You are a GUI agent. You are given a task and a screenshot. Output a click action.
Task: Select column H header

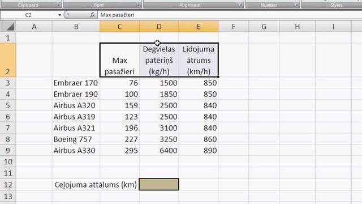pyautogui.click(x=298, y=27)
